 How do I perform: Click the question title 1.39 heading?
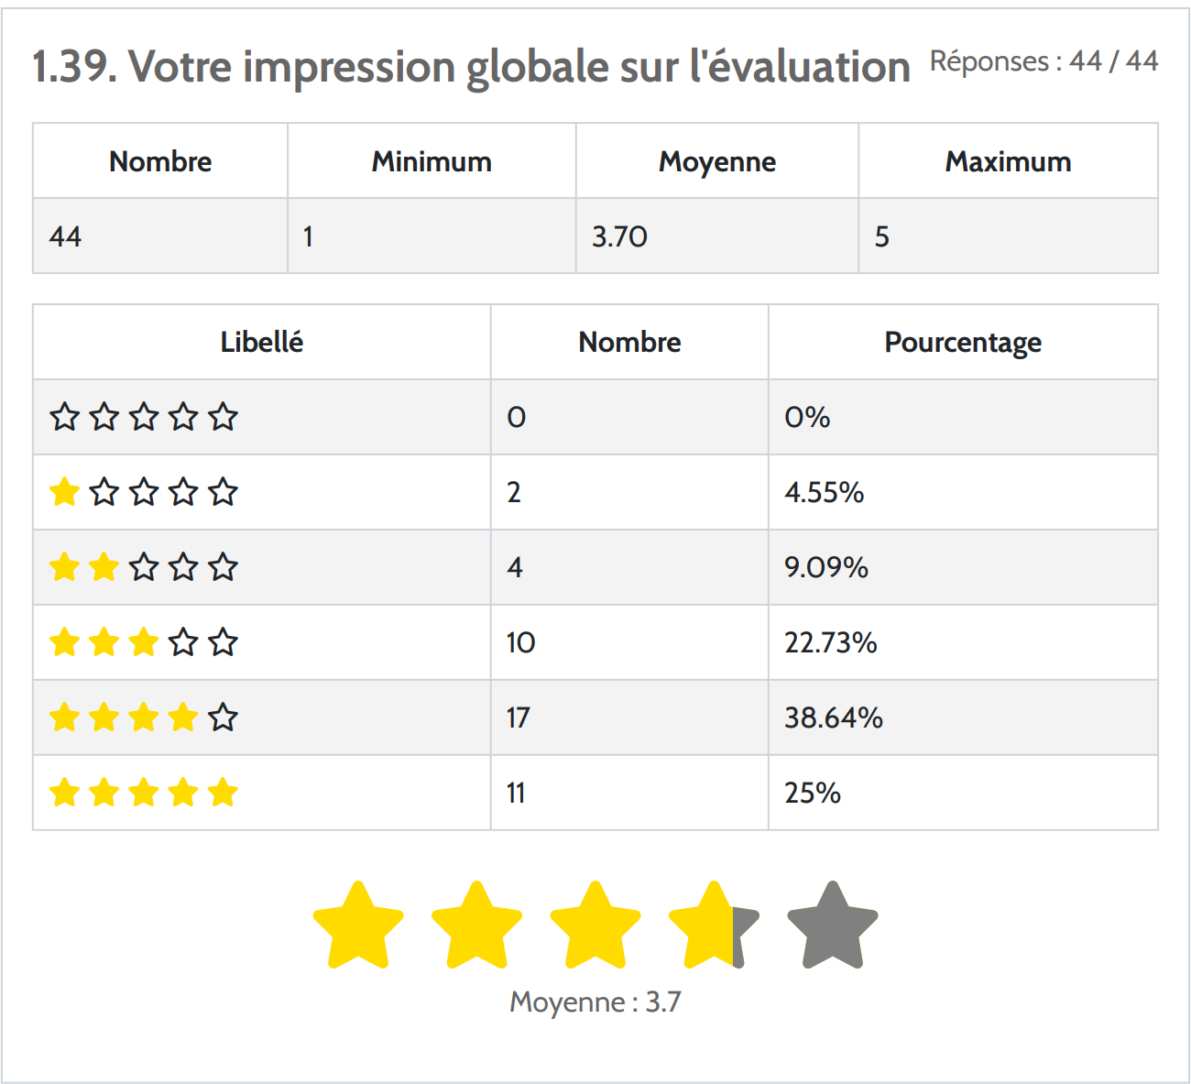click(471, 67)
